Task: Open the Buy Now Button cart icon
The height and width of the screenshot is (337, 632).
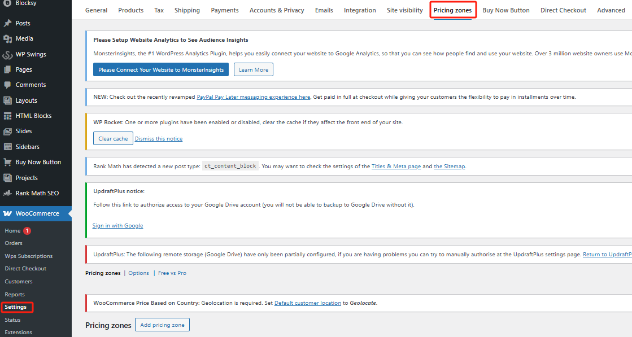Action: point(7,162)
